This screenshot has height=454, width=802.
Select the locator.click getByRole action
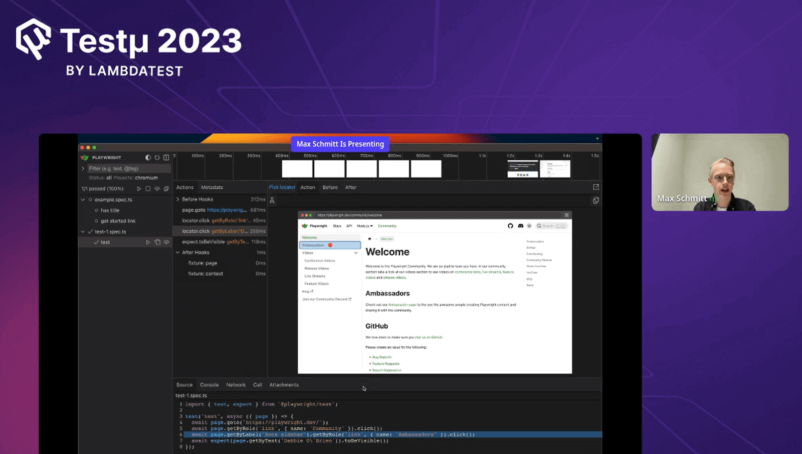coord(220,220)
